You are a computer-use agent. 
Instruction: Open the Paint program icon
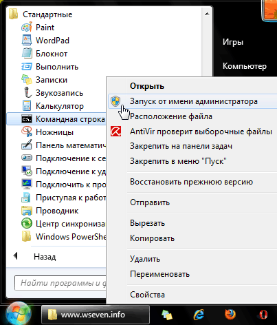pyautogui.click(x=27, y=28)
